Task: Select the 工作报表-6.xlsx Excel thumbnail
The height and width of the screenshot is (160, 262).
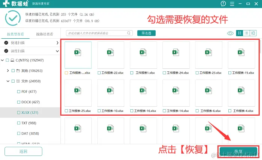Action: point(209,93)
